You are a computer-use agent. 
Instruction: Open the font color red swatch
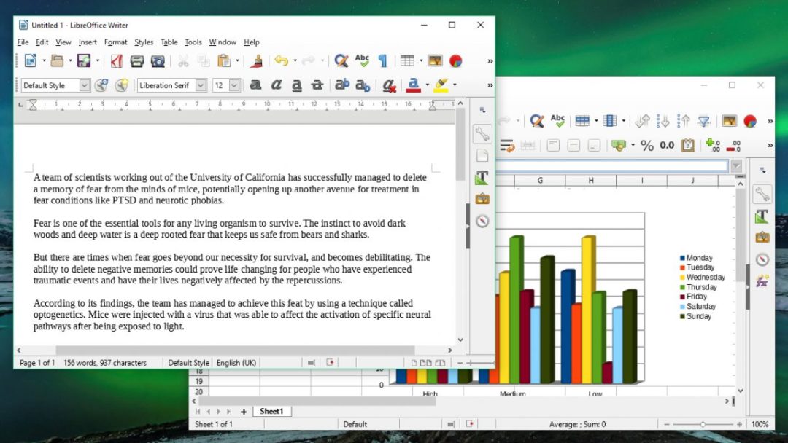[414, 85]
